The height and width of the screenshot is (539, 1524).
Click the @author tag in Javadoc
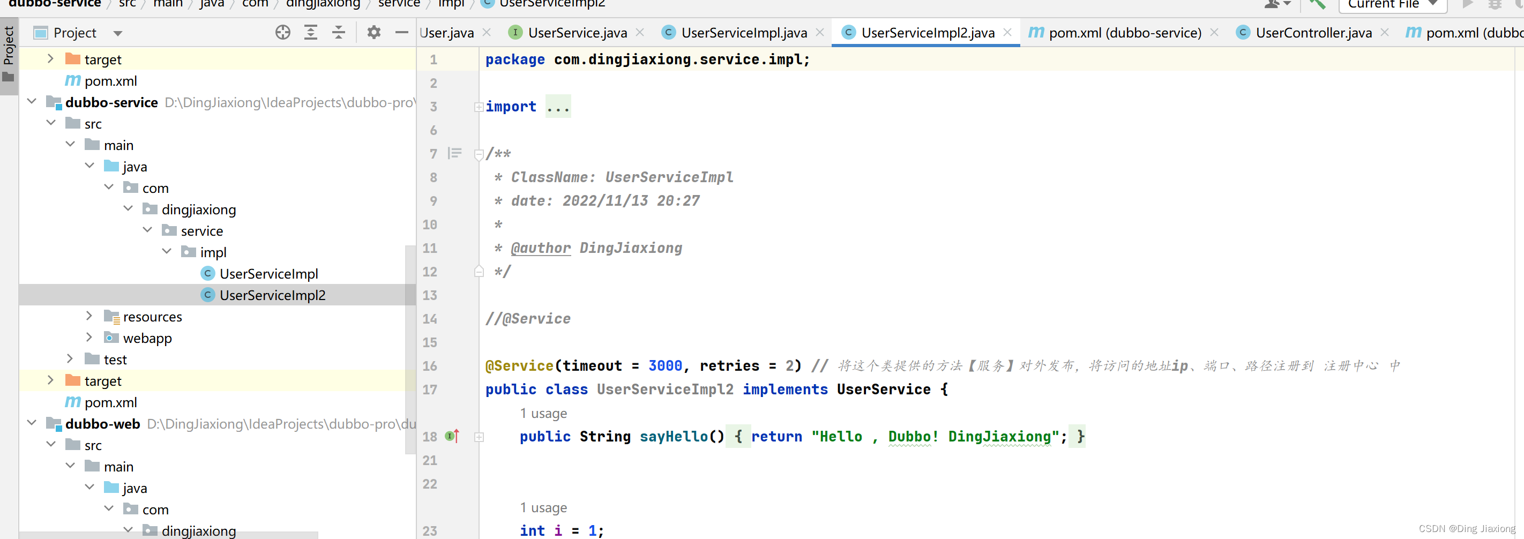[541, 248]
